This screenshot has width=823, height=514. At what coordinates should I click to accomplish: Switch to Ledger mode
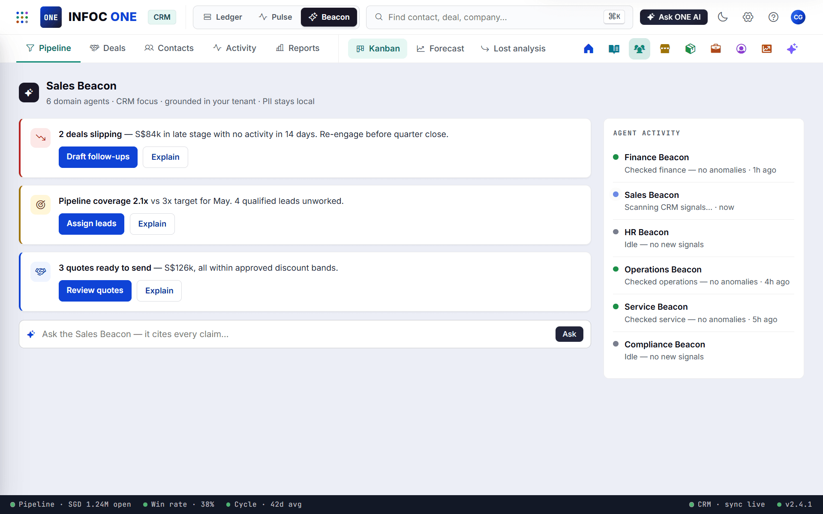point(223,17)
